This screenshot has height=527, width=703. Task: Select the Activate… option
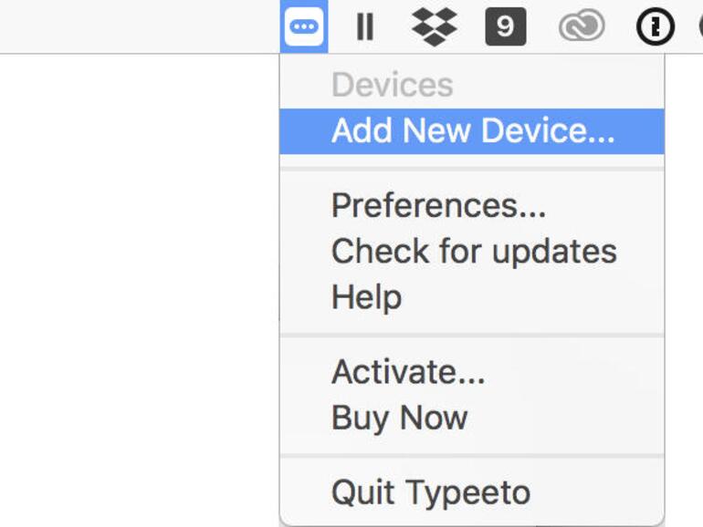coord(408,372)
